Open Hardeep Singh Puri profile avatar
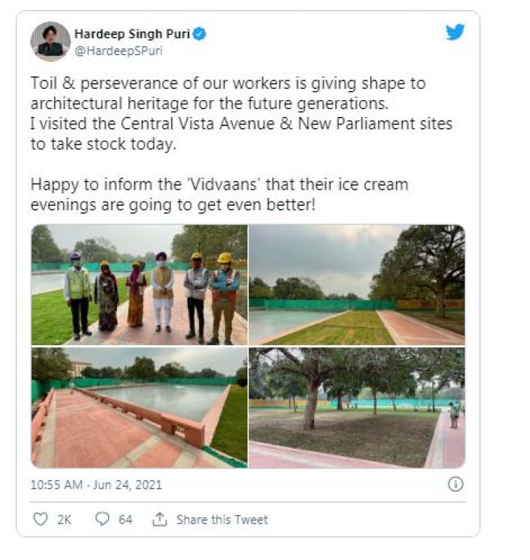 (x=50, y=41)
